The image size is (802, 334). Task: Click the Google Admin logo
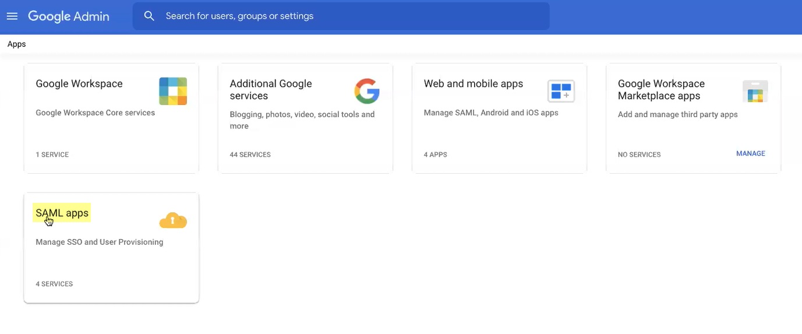pos(69,16)
